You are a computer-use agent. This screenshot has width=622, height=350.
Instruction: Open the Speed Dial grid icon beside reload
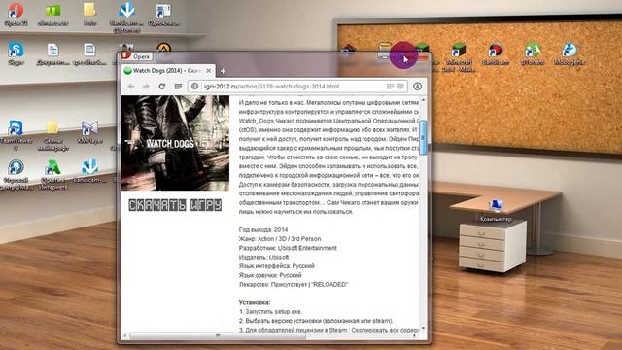tap(178, 87)
